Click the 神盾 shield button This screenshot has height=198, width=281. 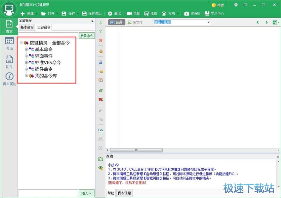[x=218, y=5]
